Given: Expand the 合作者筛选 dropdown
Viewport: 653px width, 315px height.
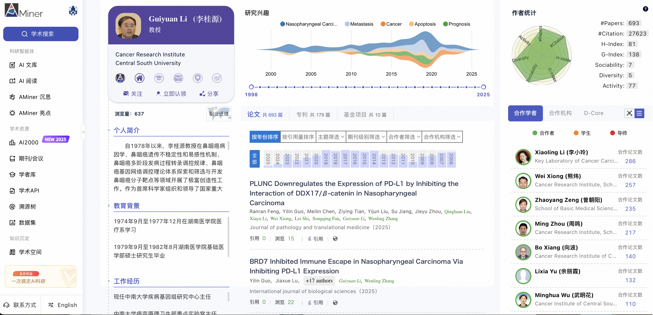Looking at the screenshot, I should pyautogui.click(x=404, y=137).
